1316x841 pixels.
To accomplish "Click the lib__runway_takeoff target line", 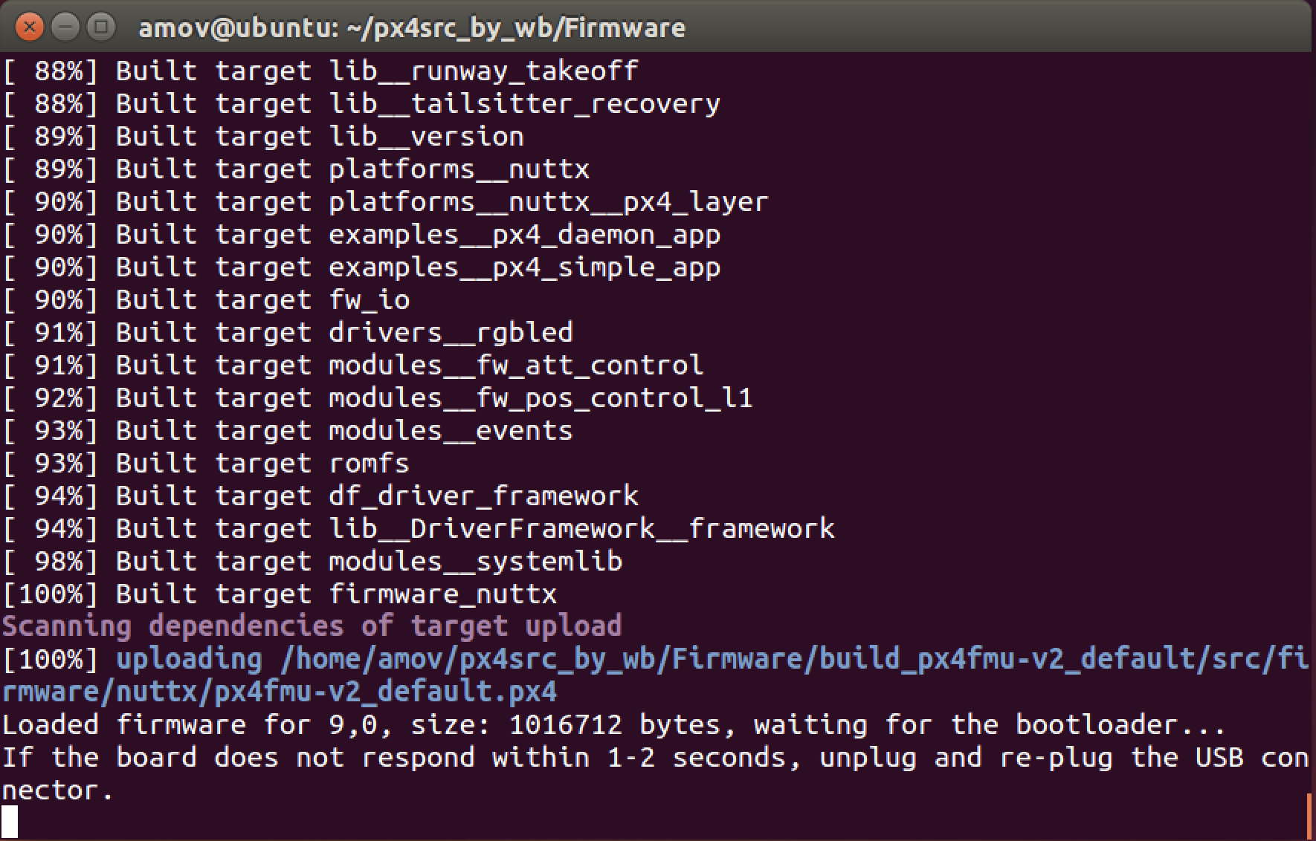I will click(x=320, y=71).
